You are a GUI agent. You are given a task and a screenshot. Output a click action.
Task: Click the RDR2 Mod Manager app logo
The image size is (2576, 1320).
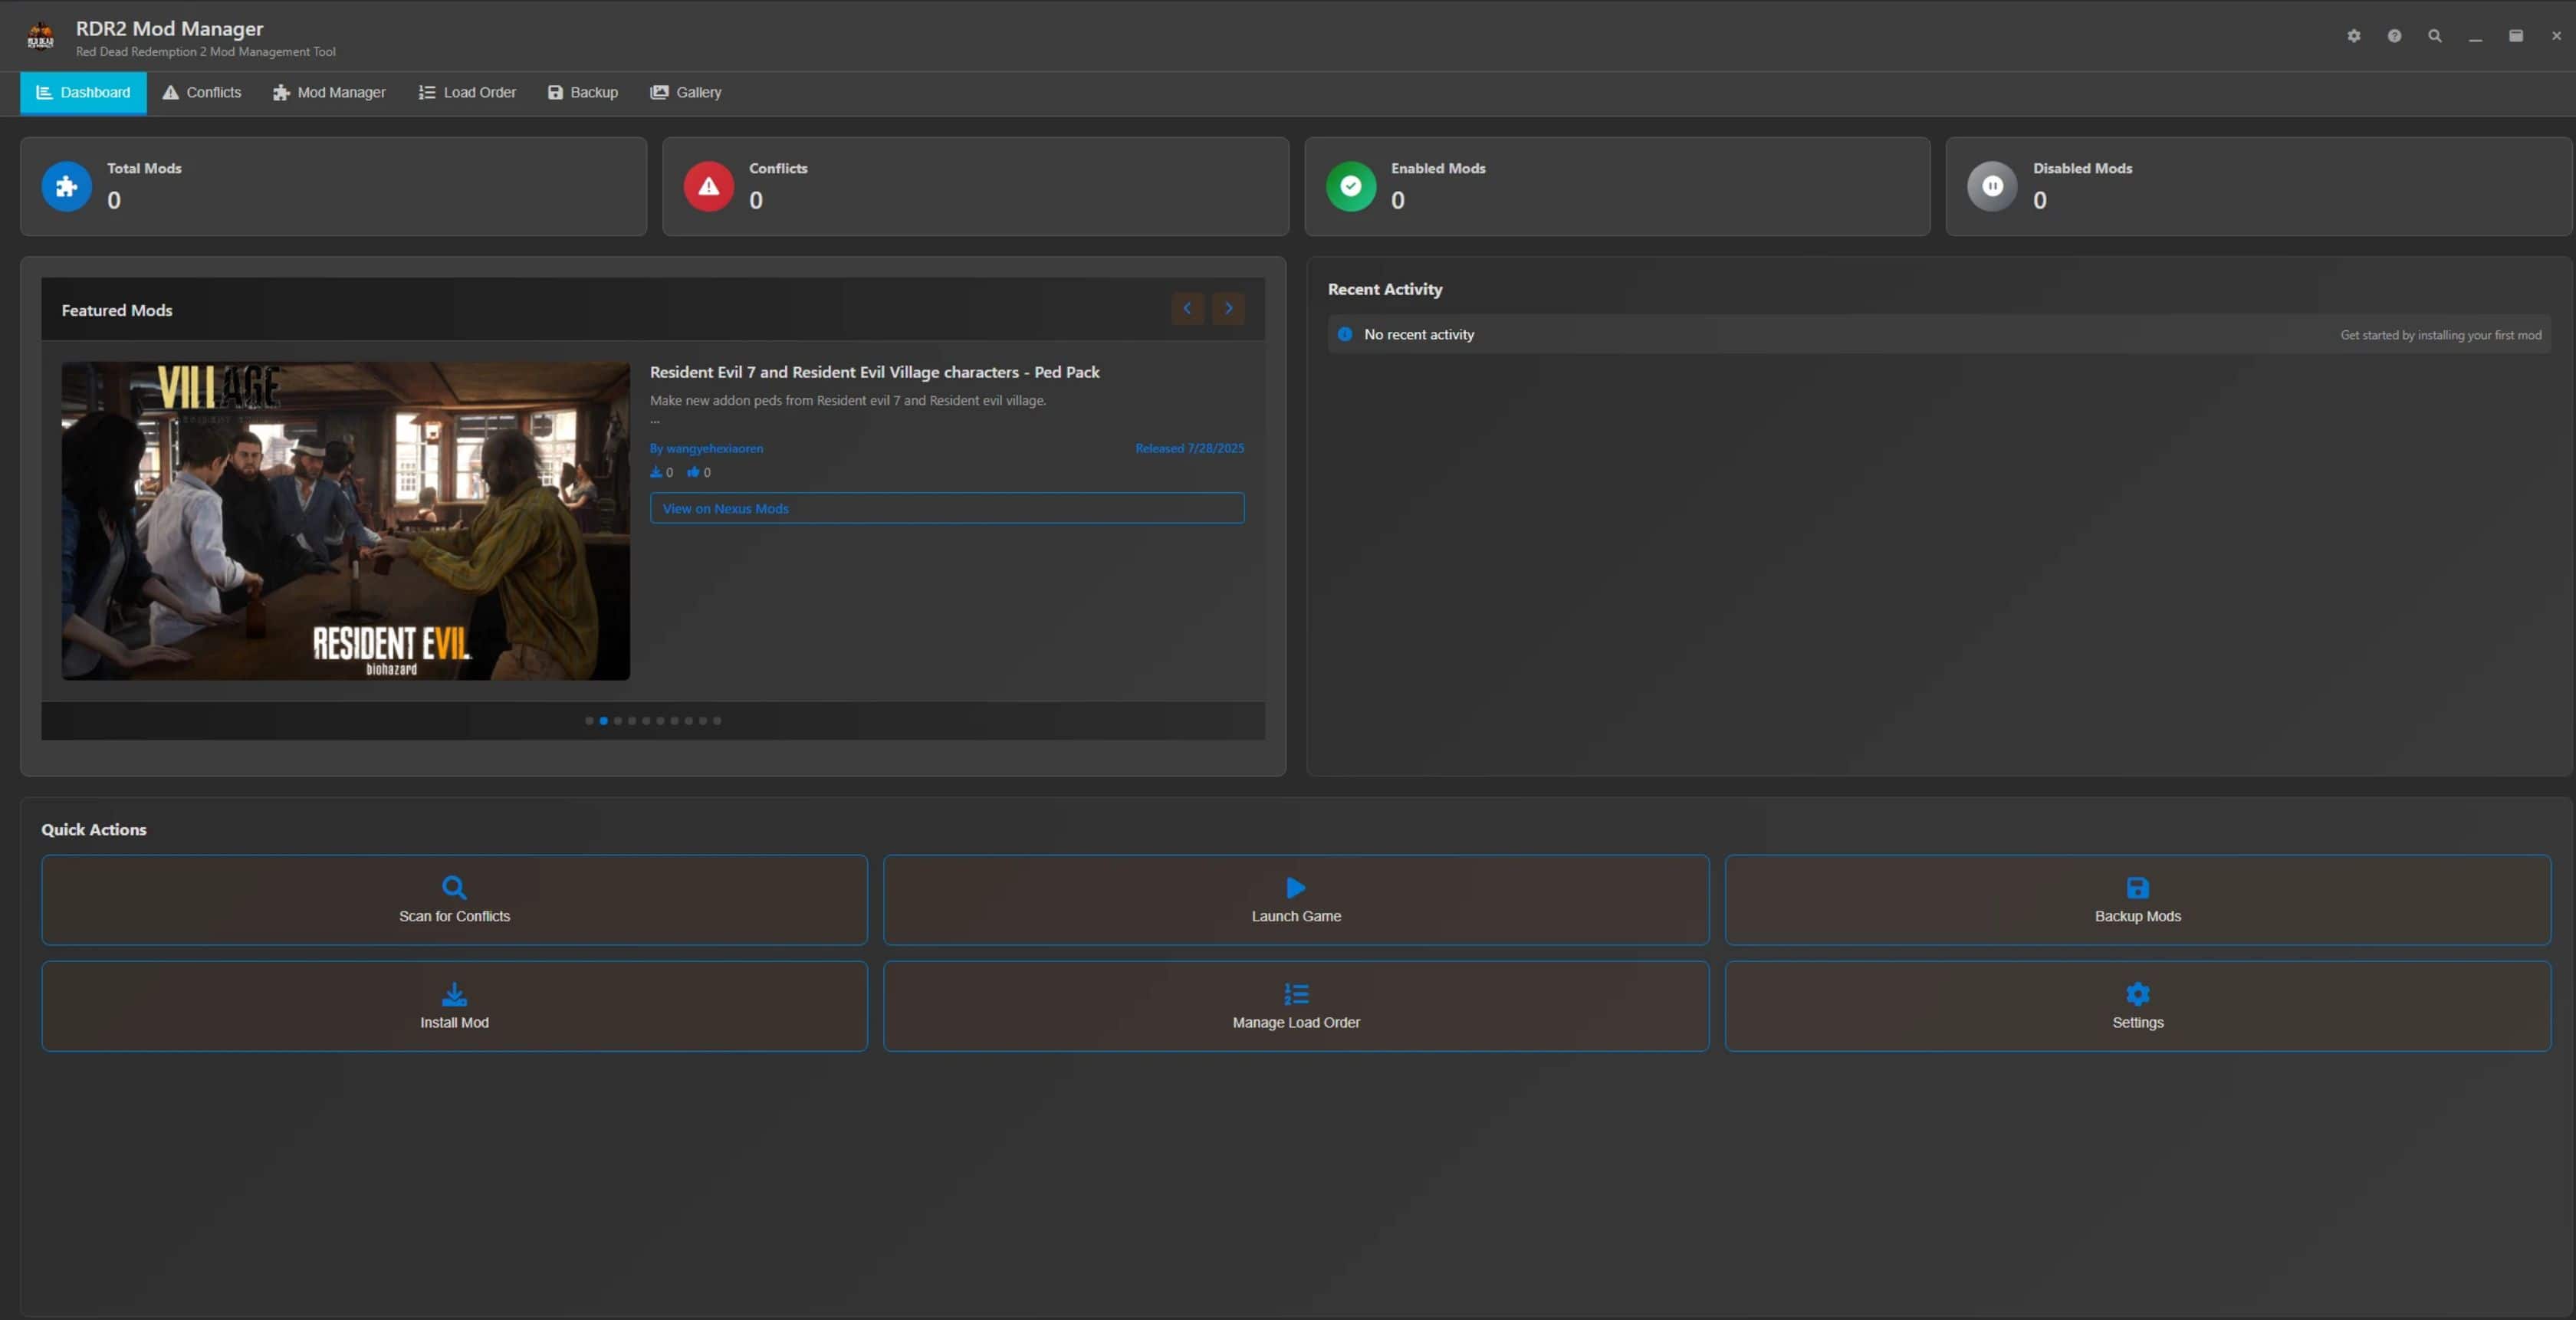click(x=41, y=37)
